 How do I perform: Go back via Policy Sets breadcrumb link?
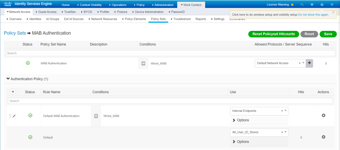(x=15, y=33)
